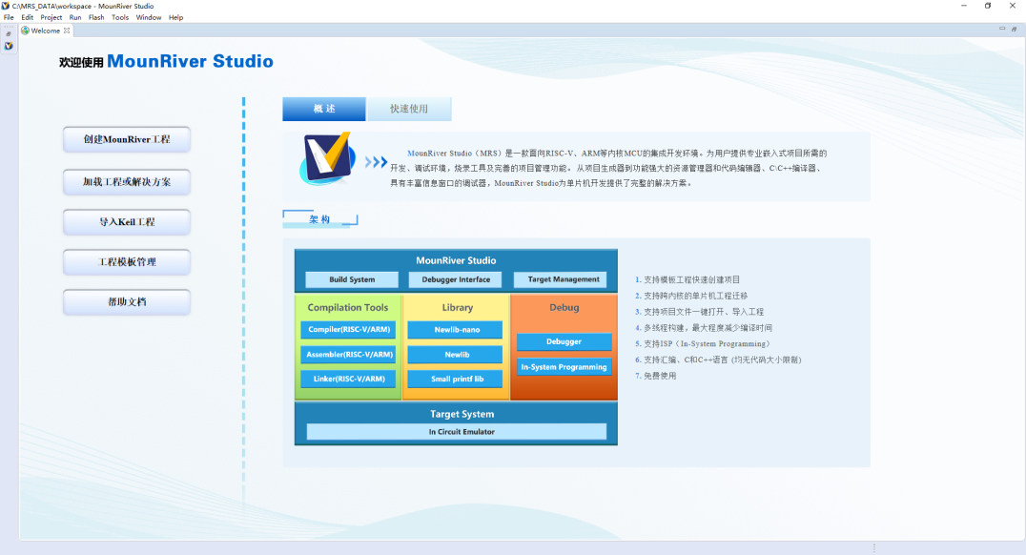Click feature line about ISP In-System Programming
This screenshot has height=555, width=1026.
(x=702, y=343)
